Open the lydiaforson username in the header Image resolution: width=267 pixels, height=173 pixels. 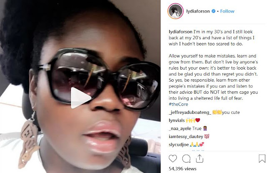198,11
